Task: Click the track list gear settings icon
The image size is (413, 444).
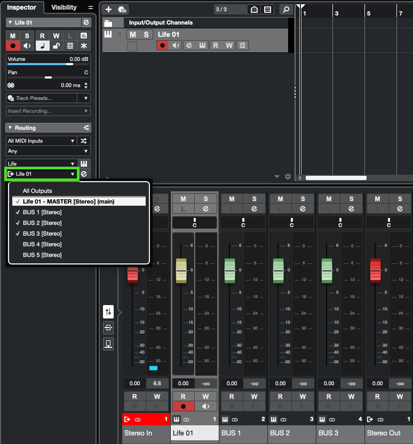Action: coord(288,177)
